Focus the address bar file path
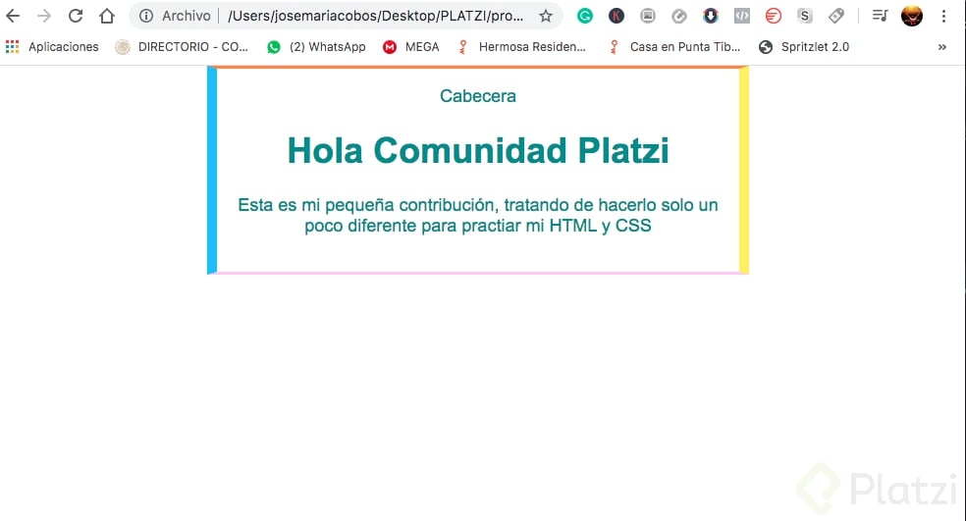The image size is (966, 521). 375,16
